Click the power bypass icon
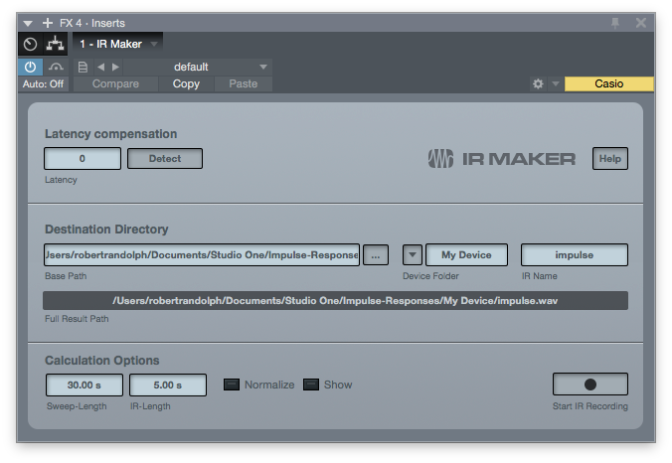 [30, 67]
